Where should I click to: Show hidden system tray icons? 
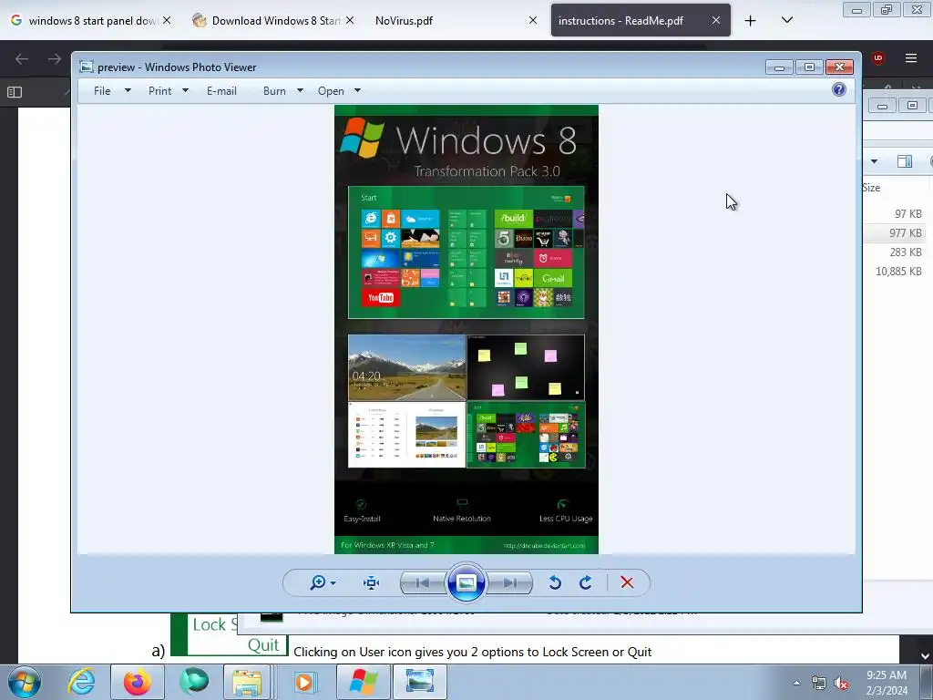(x=796, y=683)
